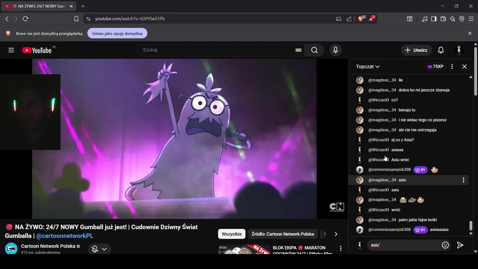Click the chat panel scrollbar thumb
This screenshot has height=269, width=478.
pyautogui.click(x=471, y=226)
